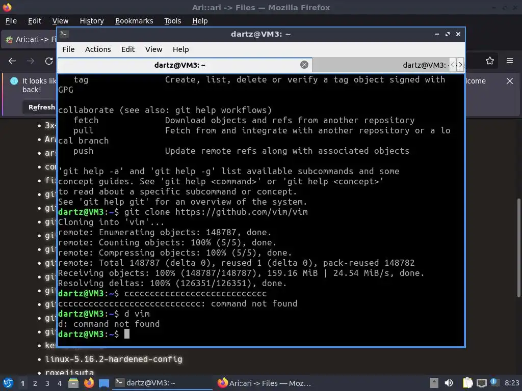Close the terminal window
Image resolution: width=522 pixels, height=391 pixels.
[x=458, y=34]
